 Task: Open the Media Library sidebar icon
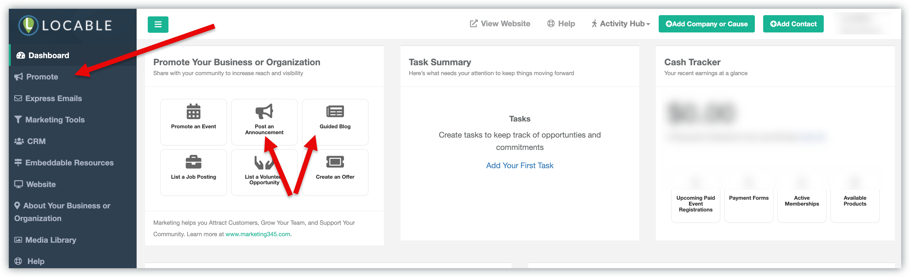pos(18,240)
